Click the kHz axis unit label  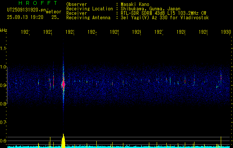(4, 30)
